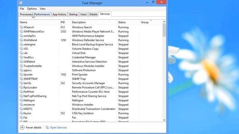Select Volume Shadow Copy description
The height and width of the screenshot is (134, 239).
(85, 49)
